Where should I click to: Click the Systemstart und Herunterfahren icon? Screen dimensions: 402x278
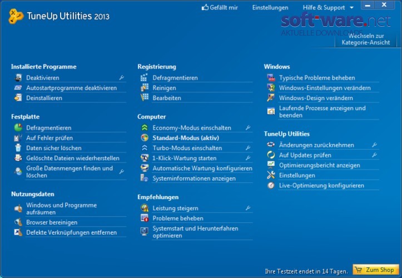pos(145,232)
